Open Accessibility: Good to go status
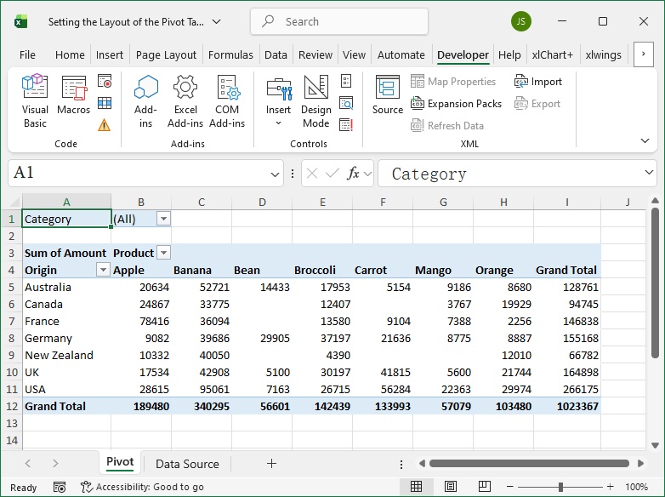This screenshot has width=665, height=497. pos(142,487)
